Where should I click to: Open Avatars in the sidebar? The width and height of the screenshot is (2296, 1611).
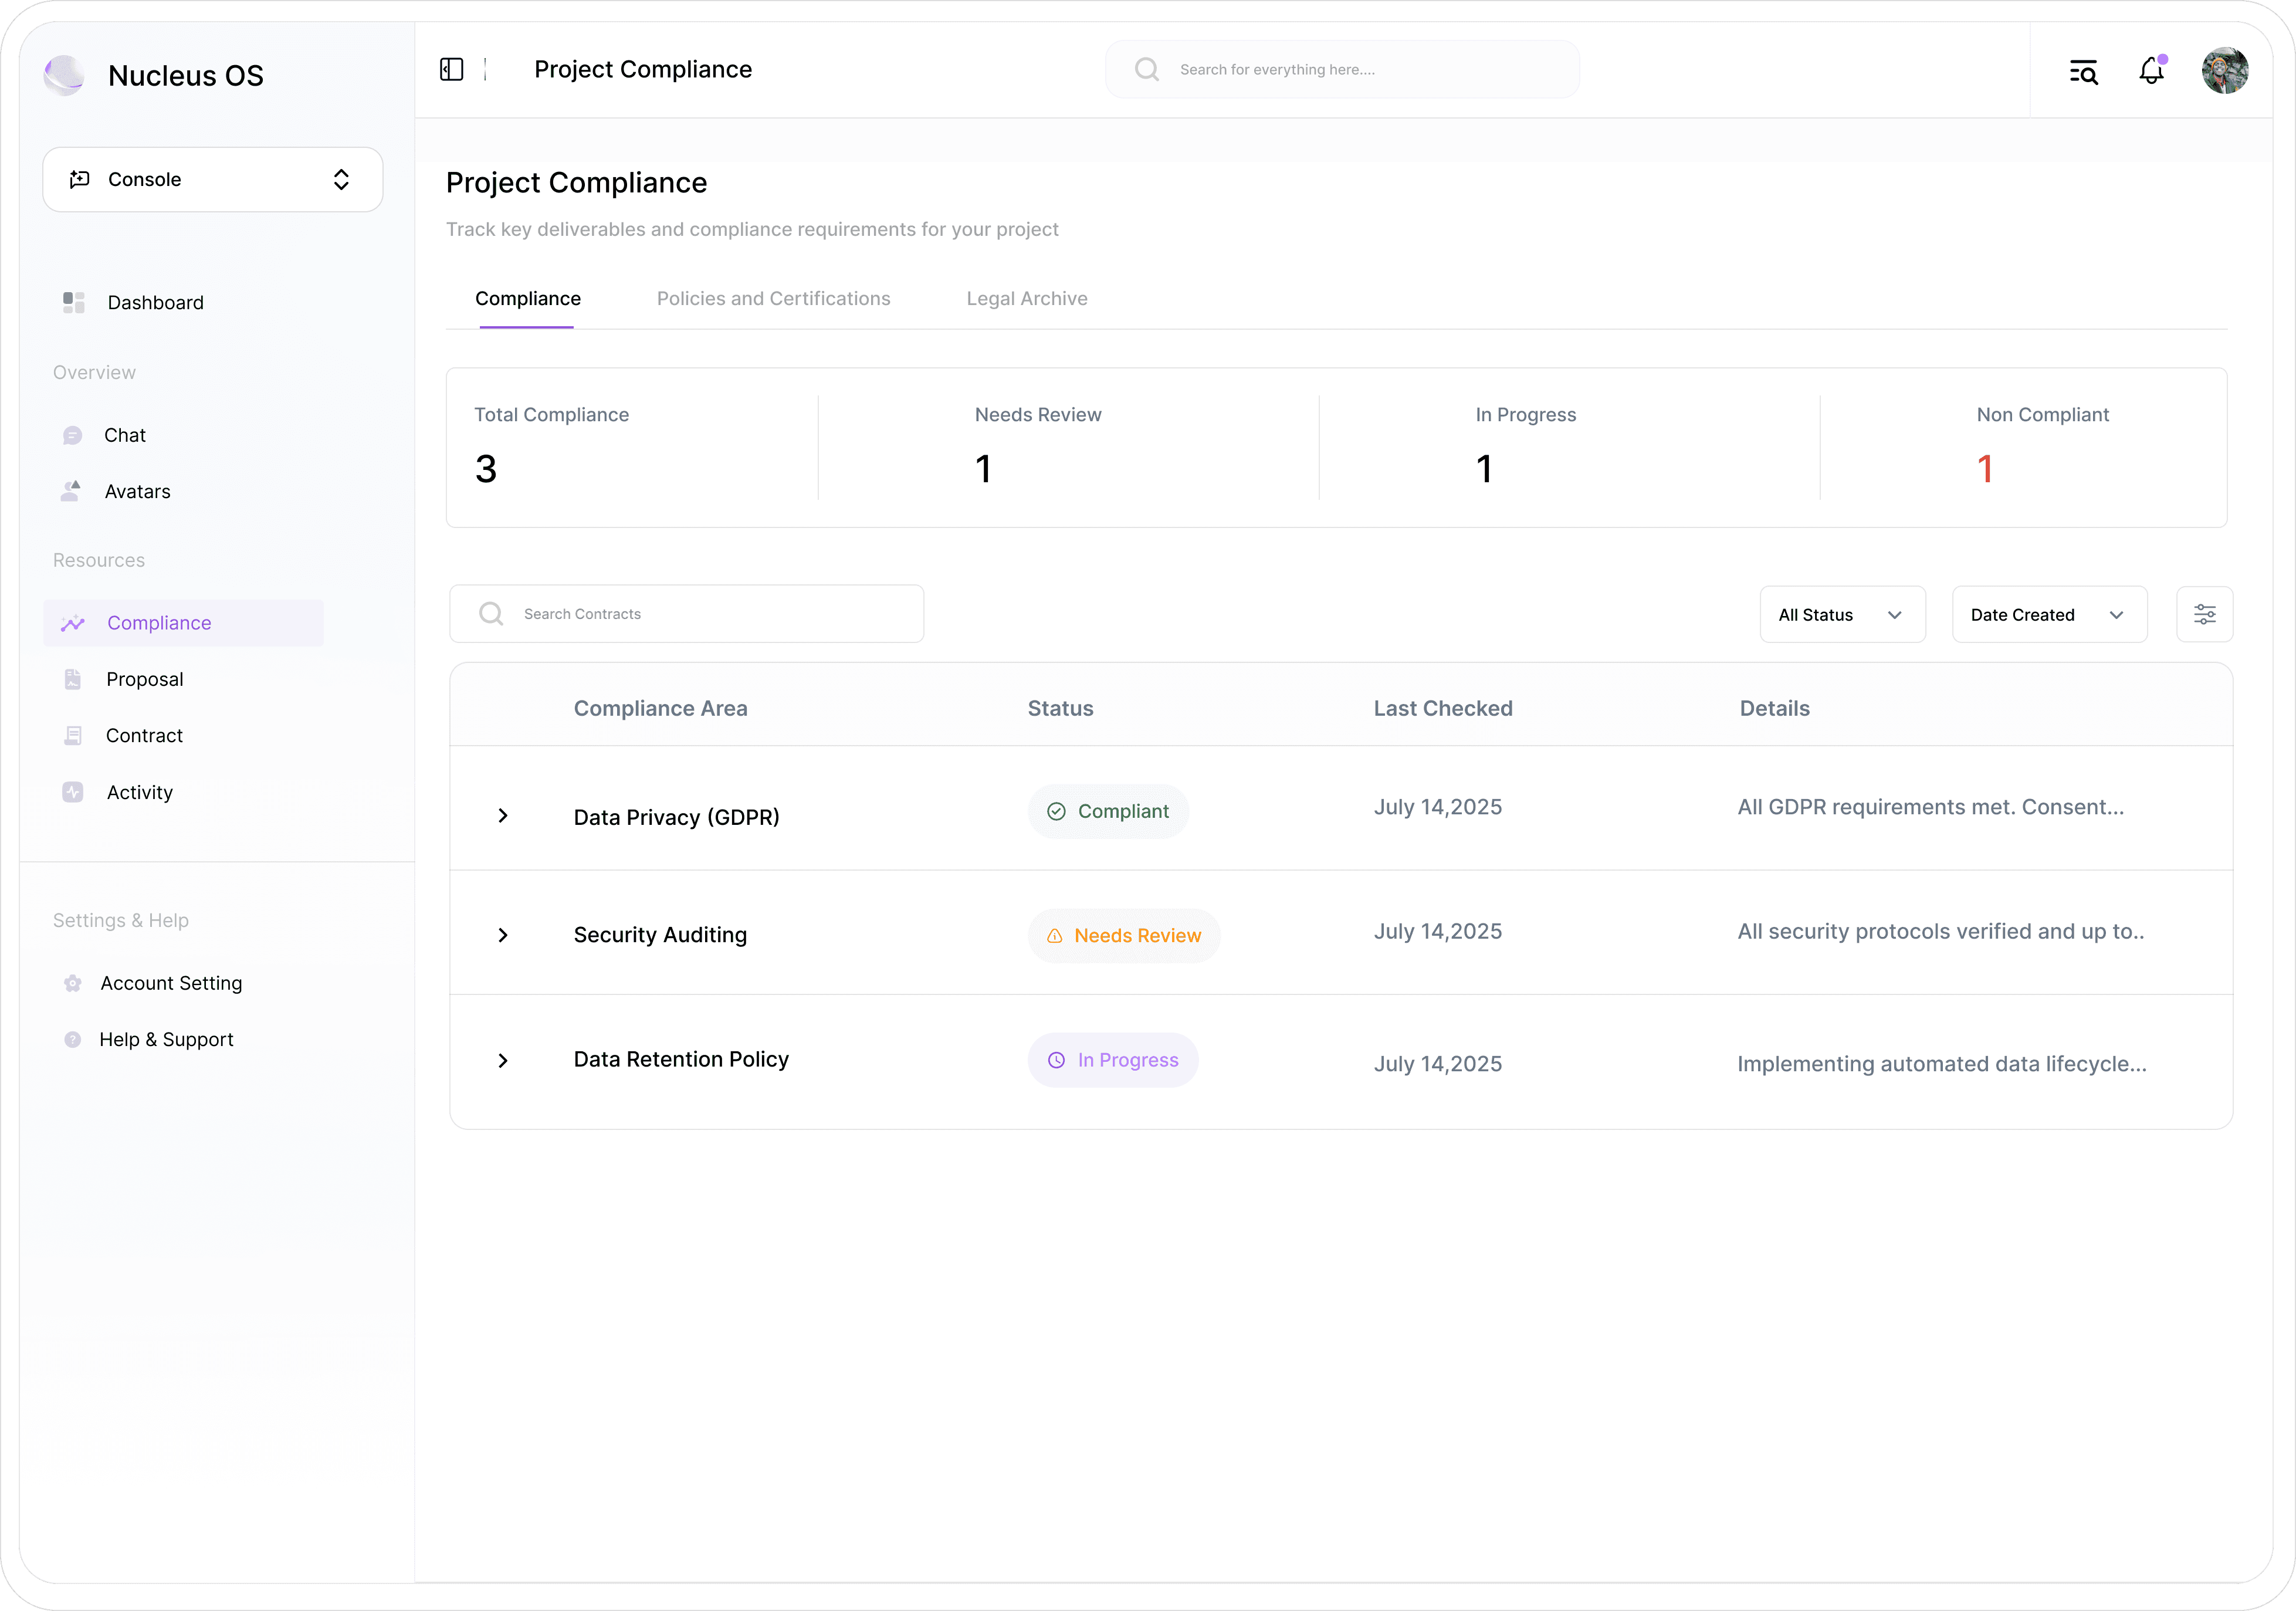(x=137, y=491)
